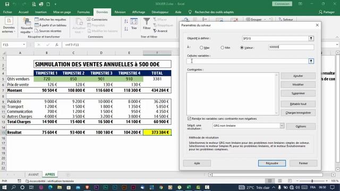This screenshot has height=191, width=340.
Task: Click the zoom slider handle in the status bar
Action: click(312, 181)
